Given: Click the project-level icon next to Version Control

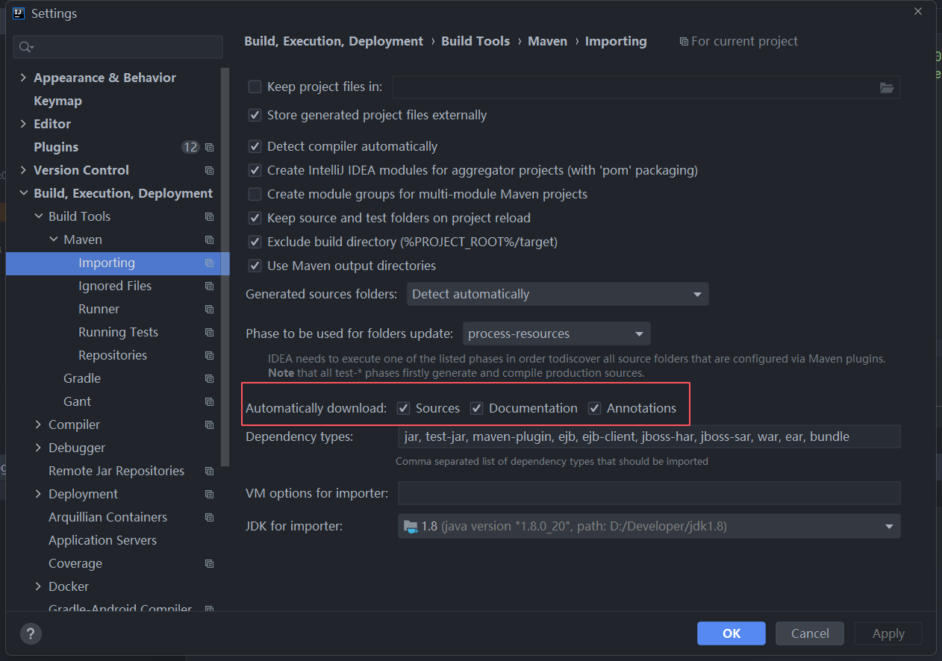Looking at the screenshot, I should pos(209,171).
